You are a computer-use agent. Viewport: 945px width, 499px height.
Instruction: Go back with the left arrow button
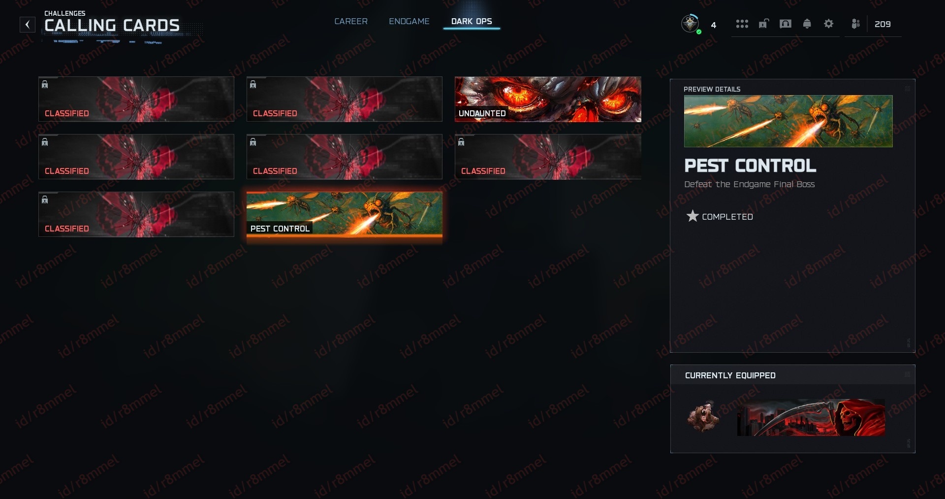(28, 25)
